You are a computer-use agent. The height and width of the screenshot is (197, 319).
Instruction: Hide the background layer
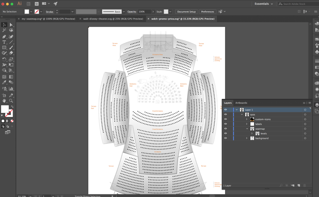coord(225,138)
